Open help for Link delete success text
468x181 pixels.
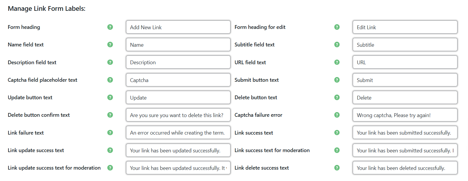click(x=337, y=168)
